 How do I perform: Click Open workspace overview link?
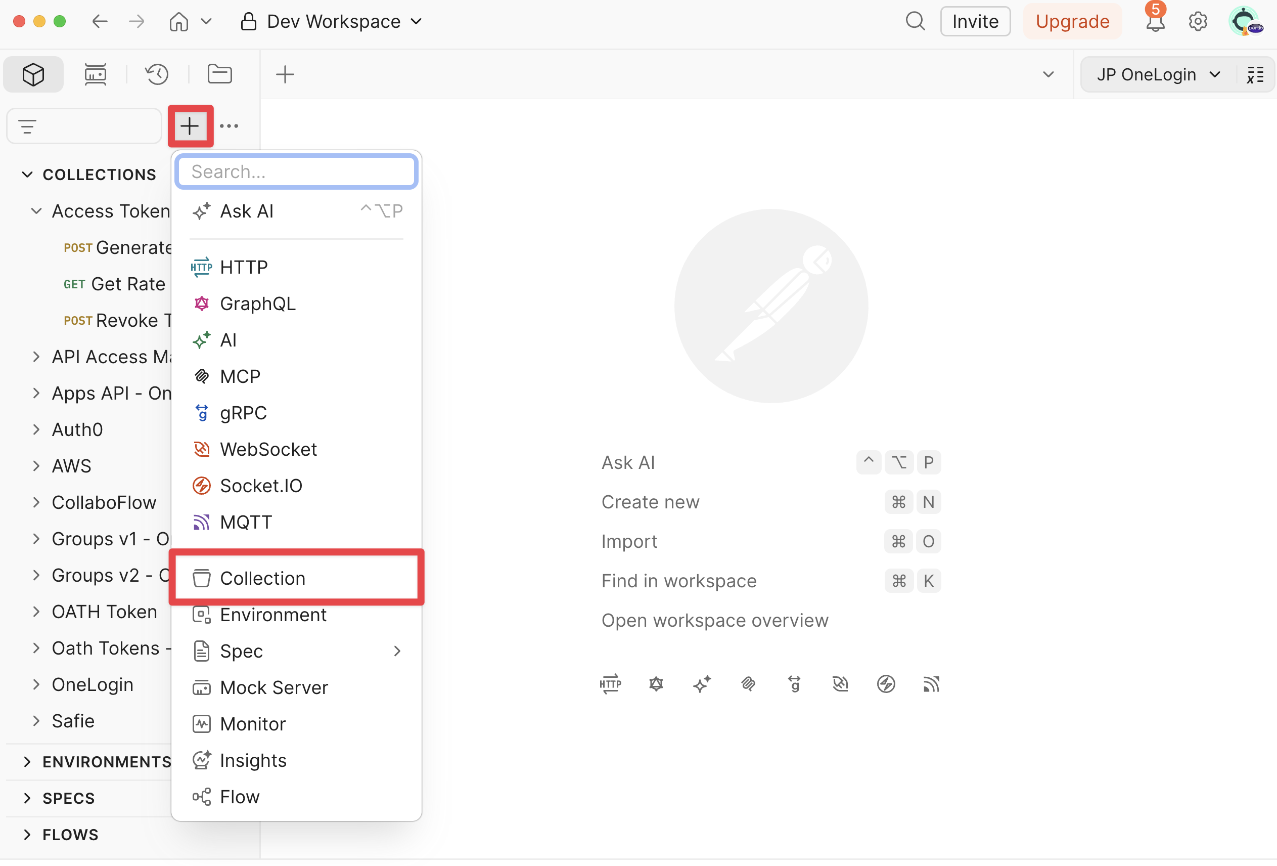pyautogui.click(x=715, y=620)
